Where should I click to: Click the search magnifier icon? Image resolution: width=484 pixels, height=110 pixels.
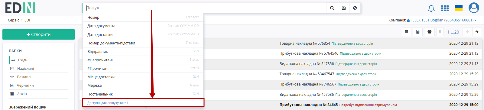point(332,8)
